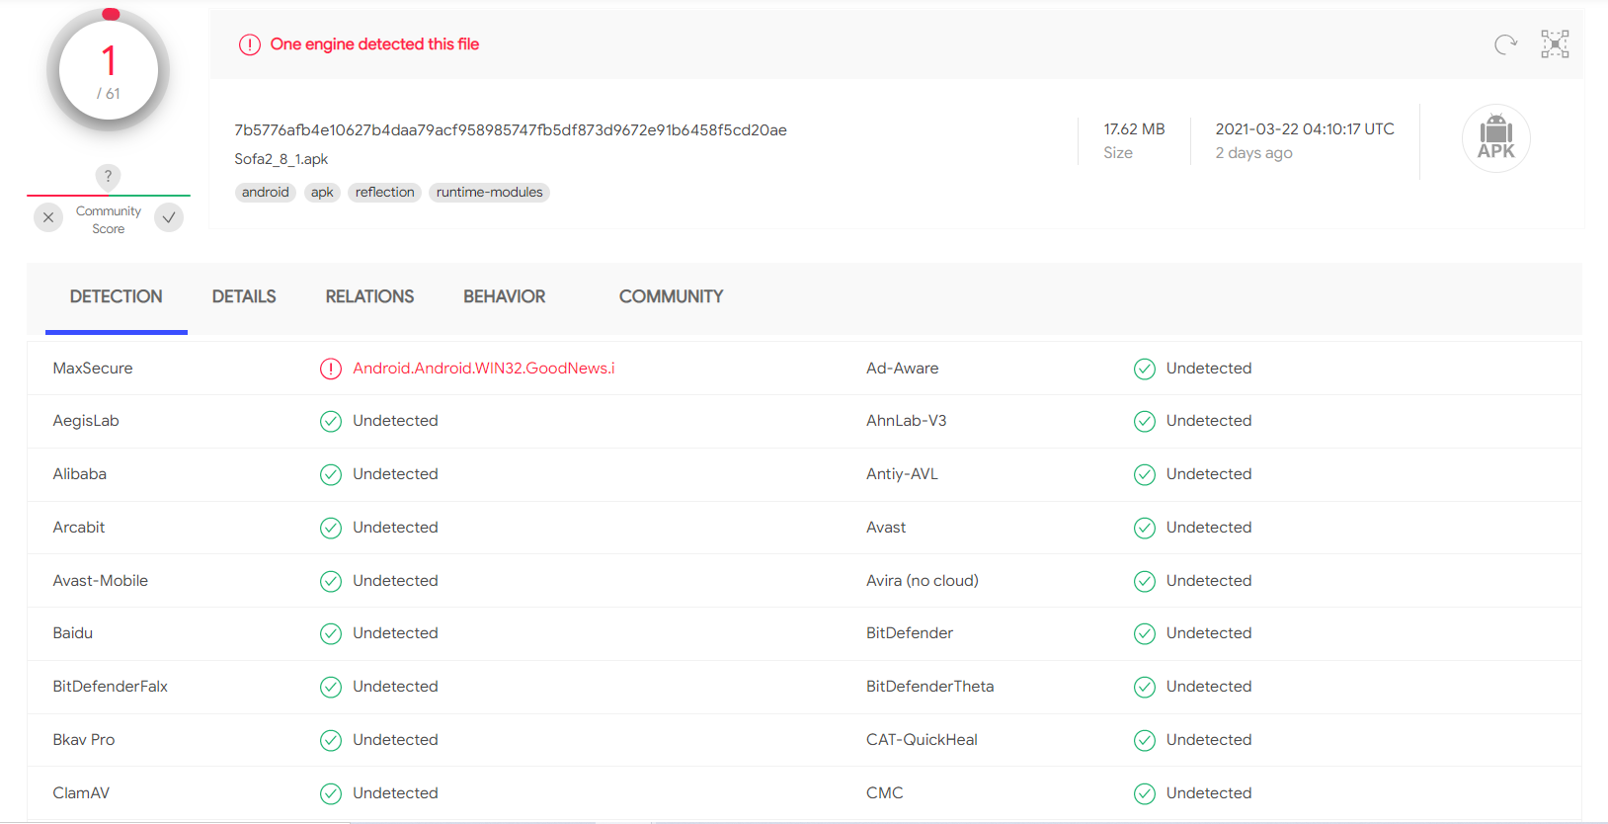Click the community score question mark icon
Screen dimensions: 1608x824
pyautogui.click(x=108, y=176)
